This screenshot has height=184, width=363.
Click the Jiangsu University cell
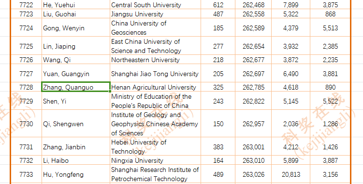coord(155,14)
